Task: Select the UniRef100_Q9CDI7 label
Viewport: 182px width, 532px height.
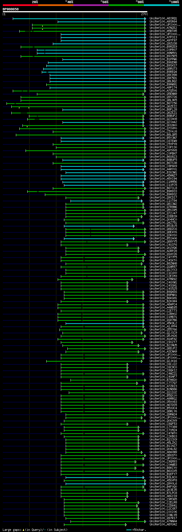Action: [x=163, y=198]
